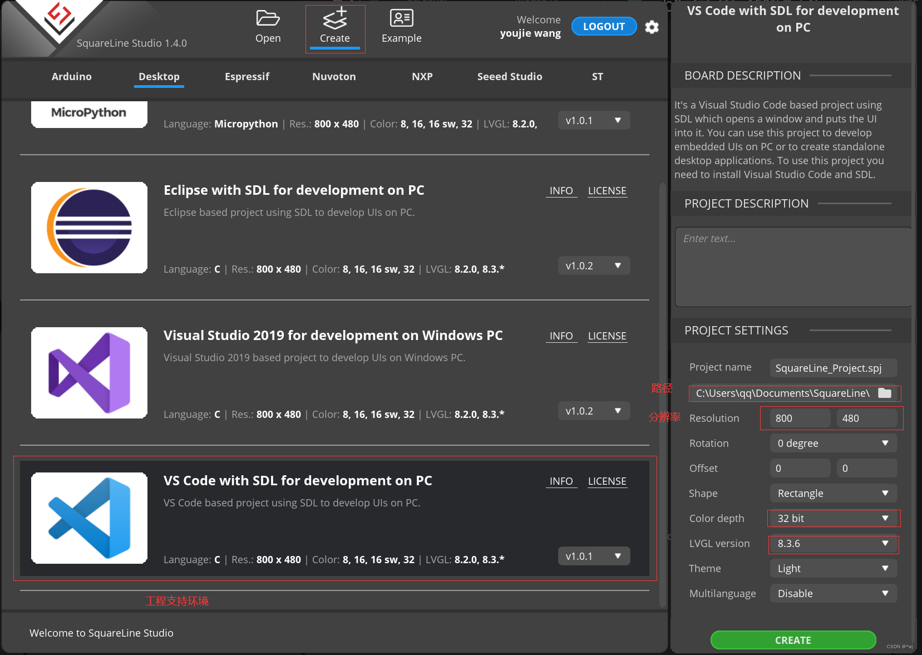Switch to the Arduino tab
Image resolution: width=922 pixels, height=655 pixels.
[x=72, y=77]
